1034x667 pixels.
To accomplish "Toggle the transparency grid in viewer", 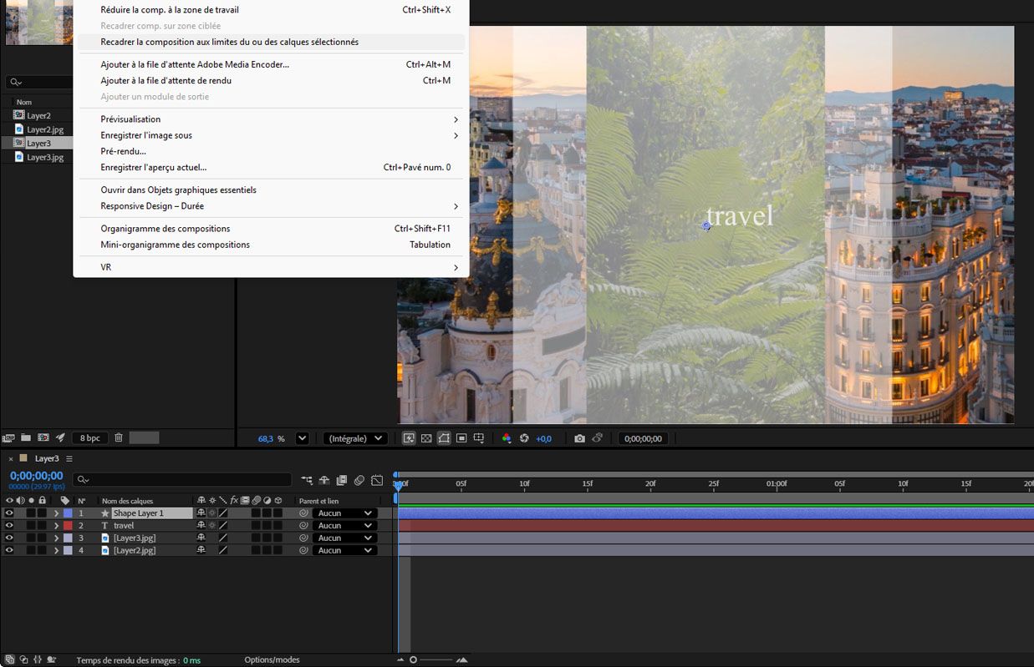I will pos(426,438).
